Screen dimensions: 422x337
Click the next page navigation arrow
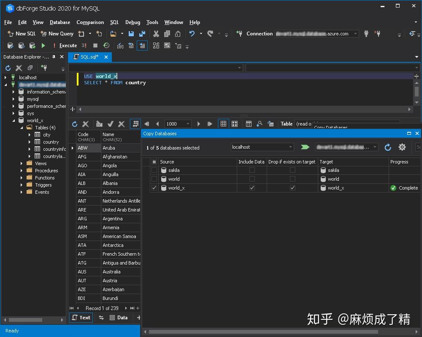198,123
